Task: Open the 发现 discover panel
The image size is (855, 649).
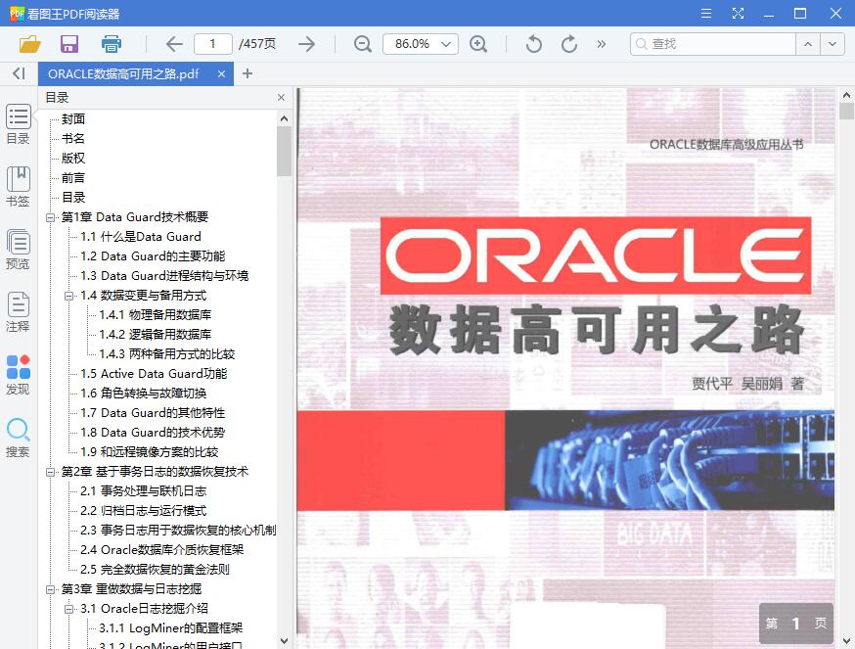Action: pyautogui.click(x=18, y=376)
